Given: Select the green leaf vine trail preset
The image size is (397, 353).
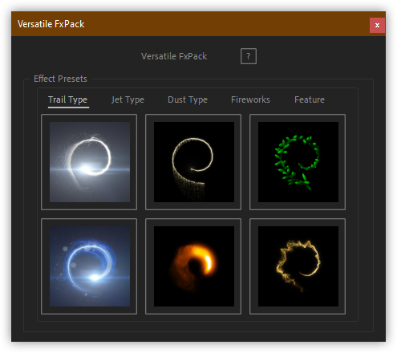Looking at the screenshot, I should pyautogui.click(x=298, y=162).
